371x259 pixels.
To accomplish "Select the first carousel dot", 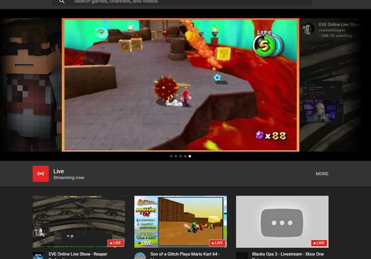I will coord(171,156).
